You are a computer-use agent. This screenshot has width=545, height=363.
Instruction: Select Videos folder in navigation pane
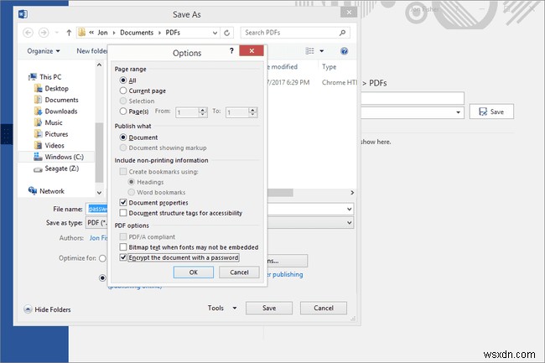(x=49, y=145)
